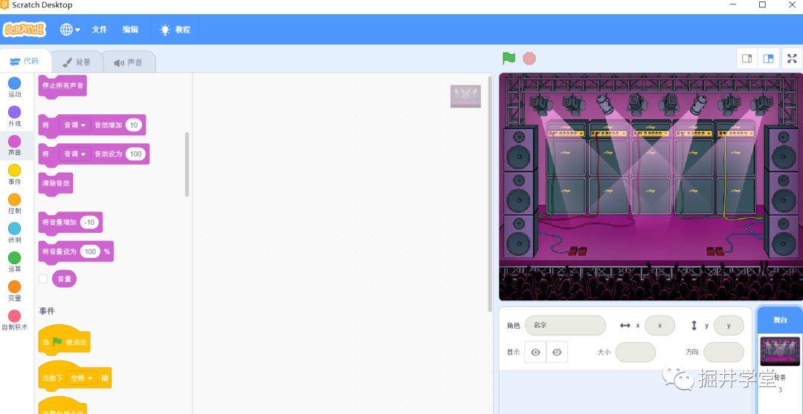The image size is (803, 414).
Task: Show the sprite with eye icon
Action: click(535, 352)
